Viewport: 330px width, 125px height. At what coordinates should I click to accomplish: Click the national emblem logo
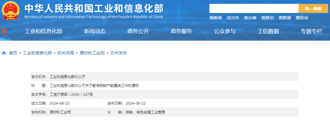coord(10,11)
